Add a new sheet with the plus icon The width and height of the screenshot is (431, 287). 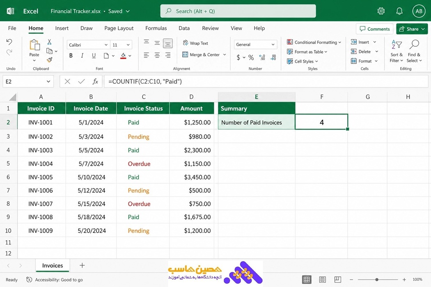[82, 265]
